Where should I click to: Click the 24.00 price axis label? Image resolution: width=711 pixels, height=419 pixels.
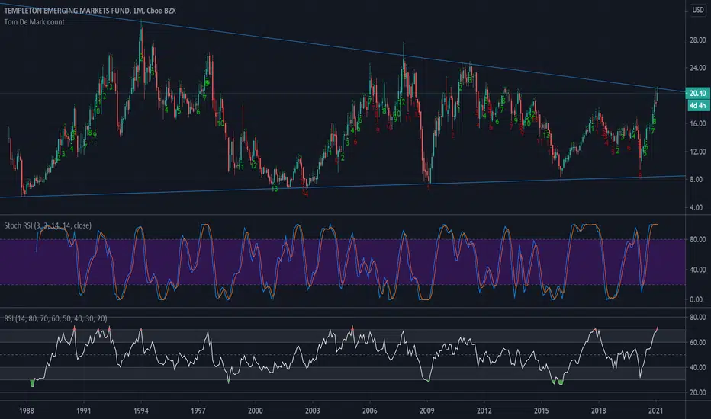pyautogui.click(x=697, y=68)
